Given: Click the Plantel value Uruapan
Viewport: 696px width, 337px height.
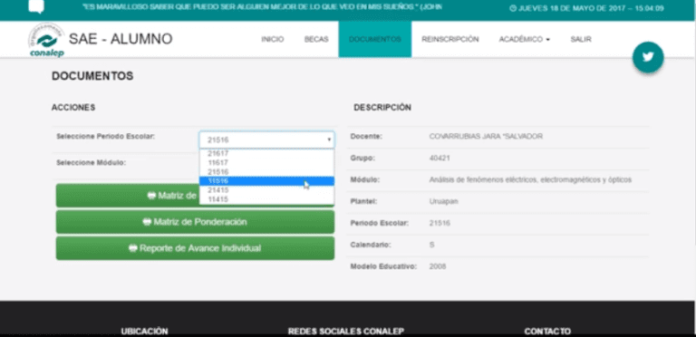Looking at the screenshot, I should [443, 201].
